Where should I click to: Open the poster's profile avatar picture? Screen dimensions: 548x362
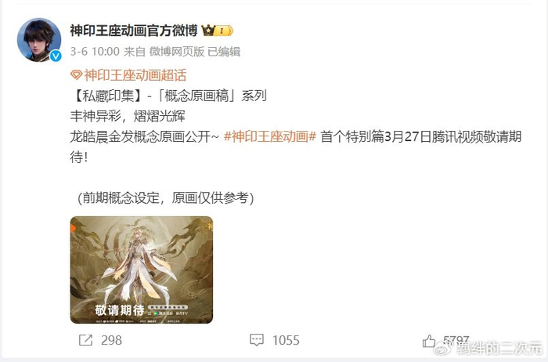click(x=39, y=40)
